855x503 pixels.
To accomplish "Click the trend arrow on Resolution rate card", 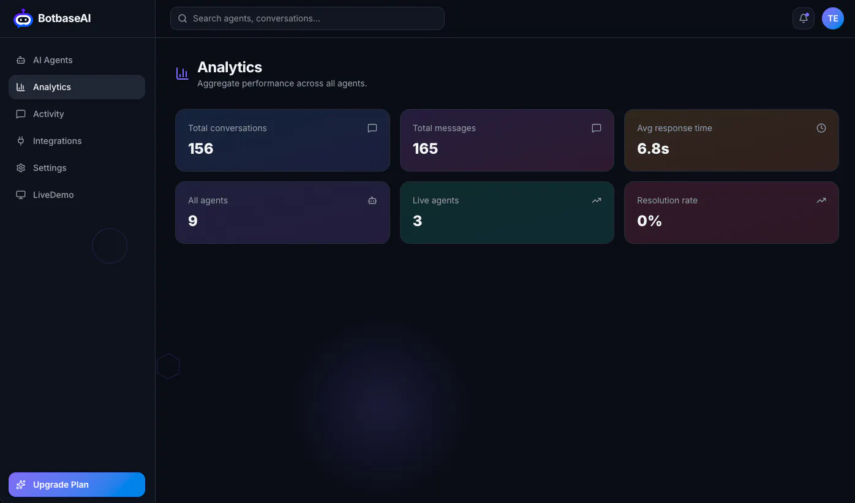I will (x=821, y=200).
